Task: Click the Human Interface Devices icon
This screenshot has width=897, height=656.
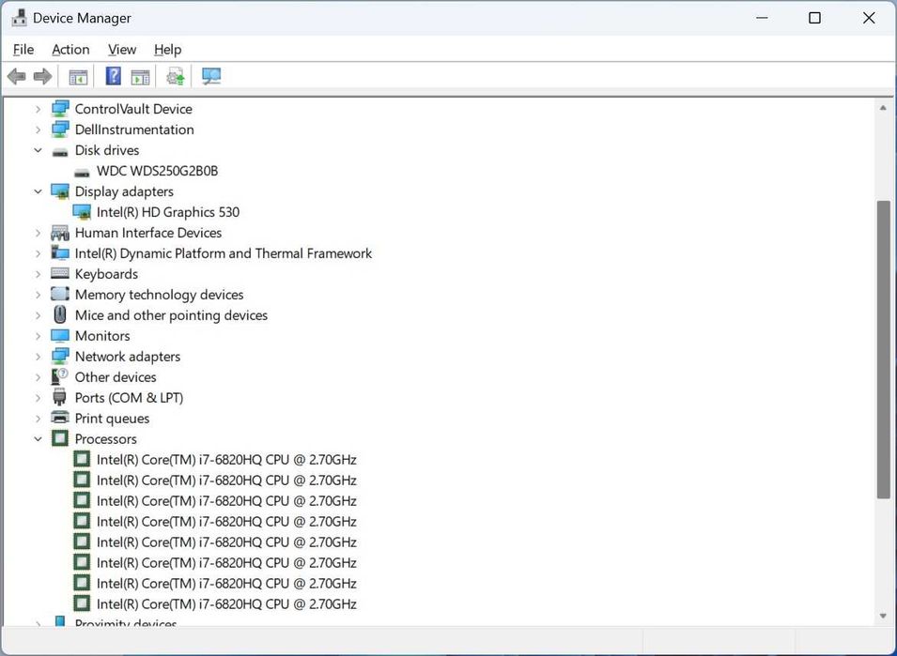Action: 60,233
